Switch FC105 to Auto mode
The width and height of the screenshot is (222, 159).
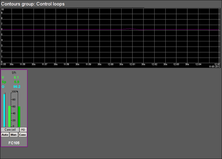(x=5, y=135)
